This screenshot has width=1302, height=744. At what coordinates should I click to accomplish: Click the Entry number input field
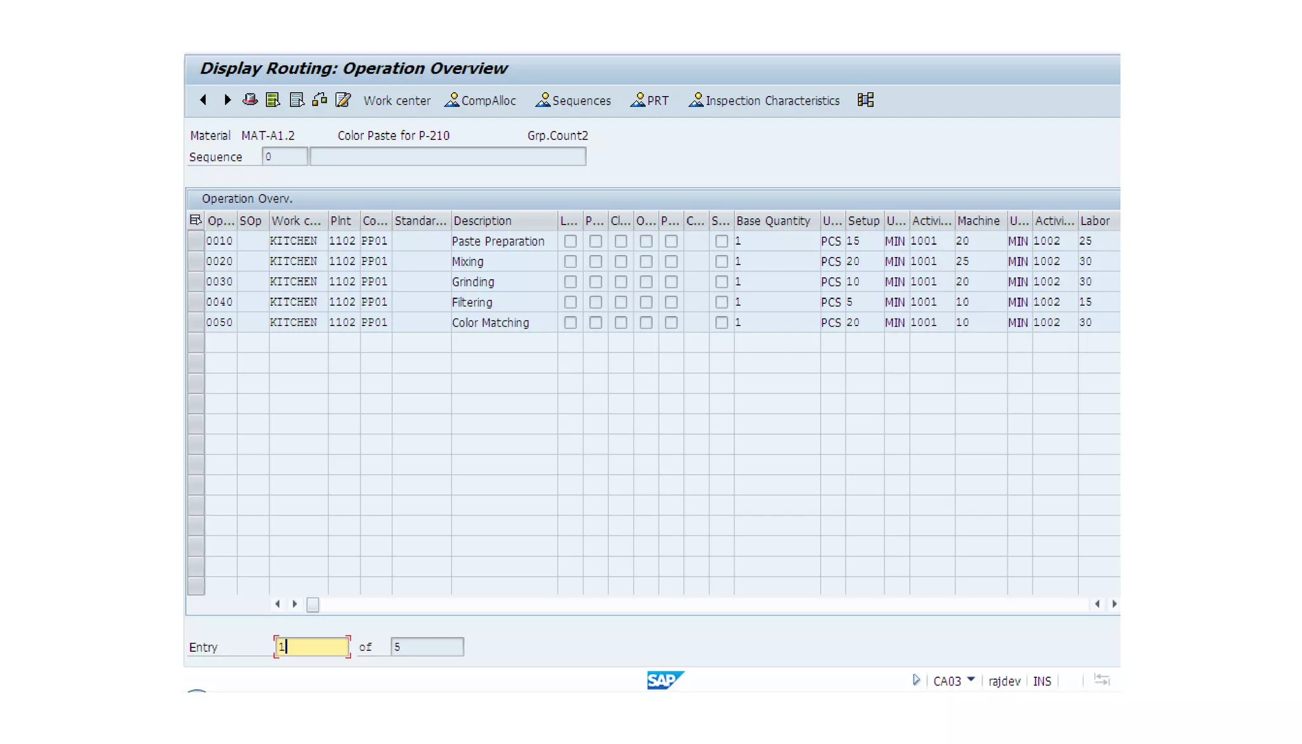coord(312,647)
